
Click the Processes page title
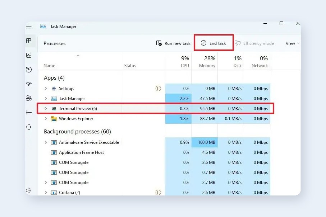click(55, 43)
